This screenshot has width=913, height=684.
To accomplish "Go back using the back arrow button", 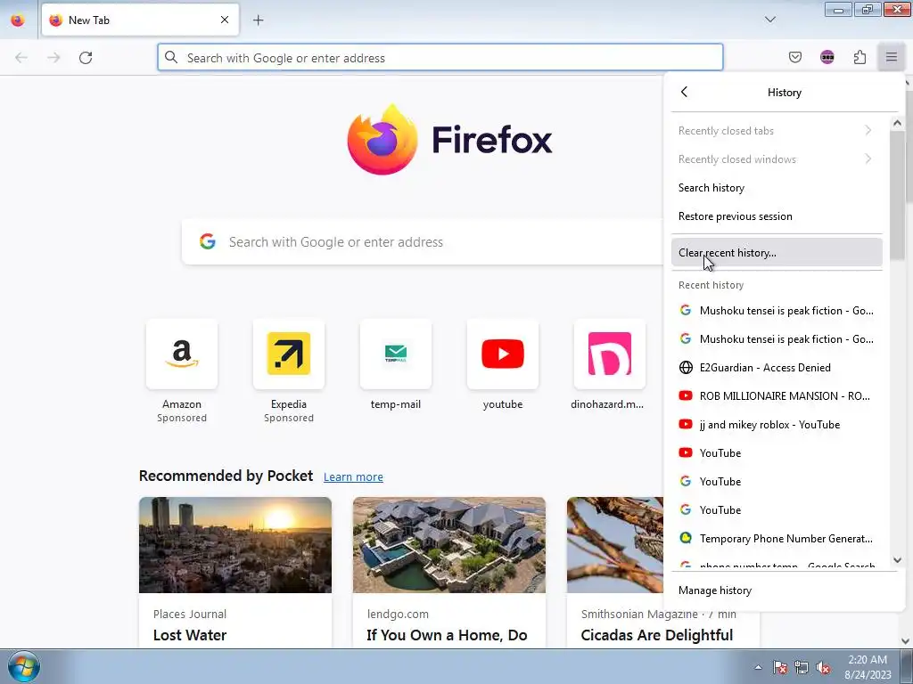I will (21, 58).
